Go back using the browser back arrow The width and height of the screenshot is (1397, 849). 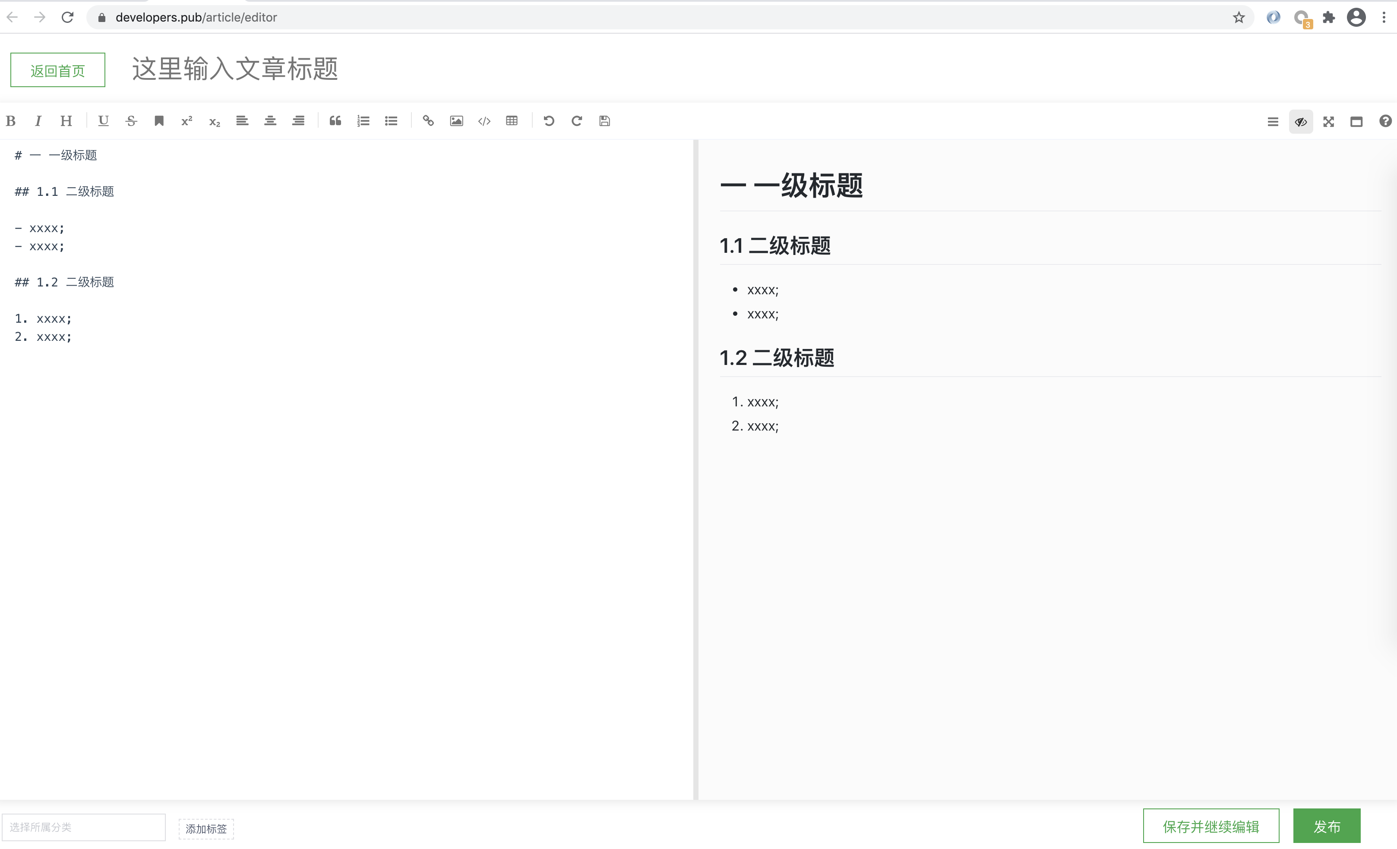tap(13, 17)
